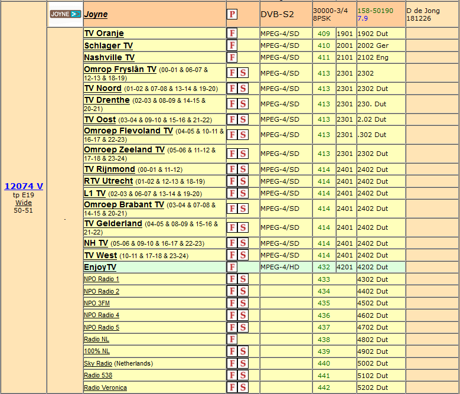Viewport: 460px width, 394px height.
Task: Click the JOYNE logo image
Action: [65, 14]
